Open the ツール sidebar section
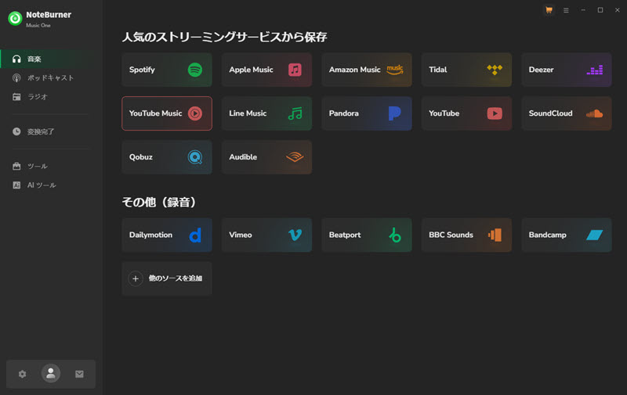Viewport: 627px width, 395px height. click(x=51, y=167)
